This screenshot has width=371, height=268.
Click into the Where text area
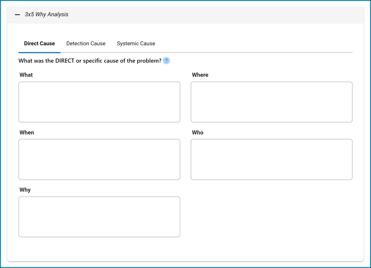coord(271,102)
